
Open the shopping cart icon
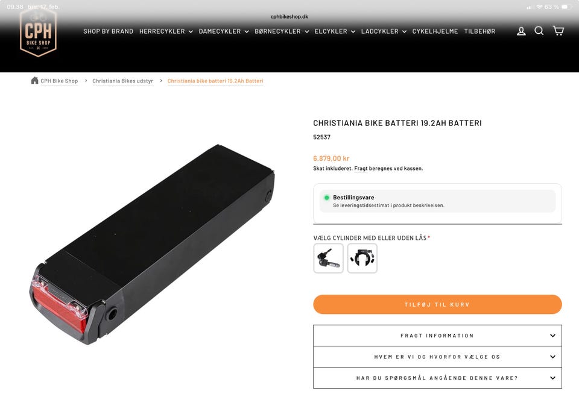(x=558, y=31)
